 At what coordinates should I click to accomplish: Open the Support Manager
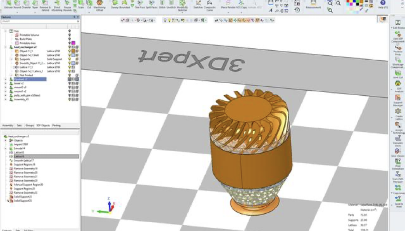[x=398, y=101]
